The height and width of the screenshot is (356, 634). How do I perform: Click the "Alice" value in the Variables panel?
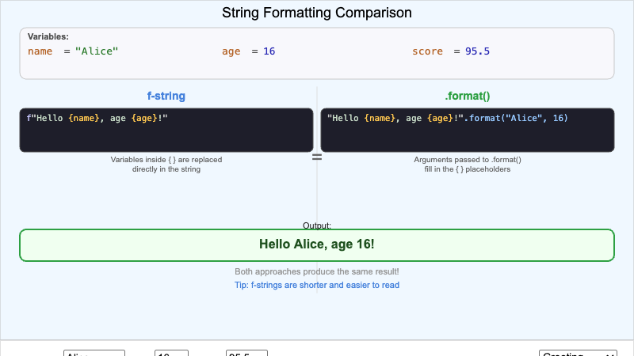[97, 51]
